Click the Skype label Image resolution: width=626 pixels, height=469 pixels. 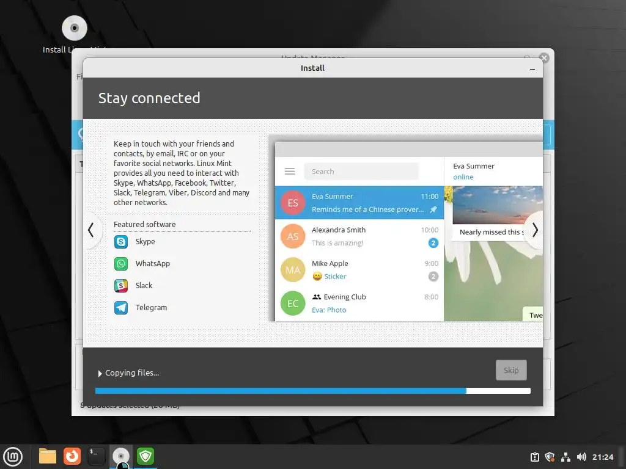pos(145,242)
